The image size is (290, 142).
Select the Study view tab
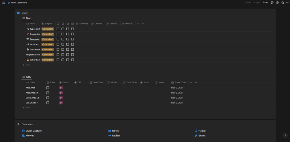(27, 18)
